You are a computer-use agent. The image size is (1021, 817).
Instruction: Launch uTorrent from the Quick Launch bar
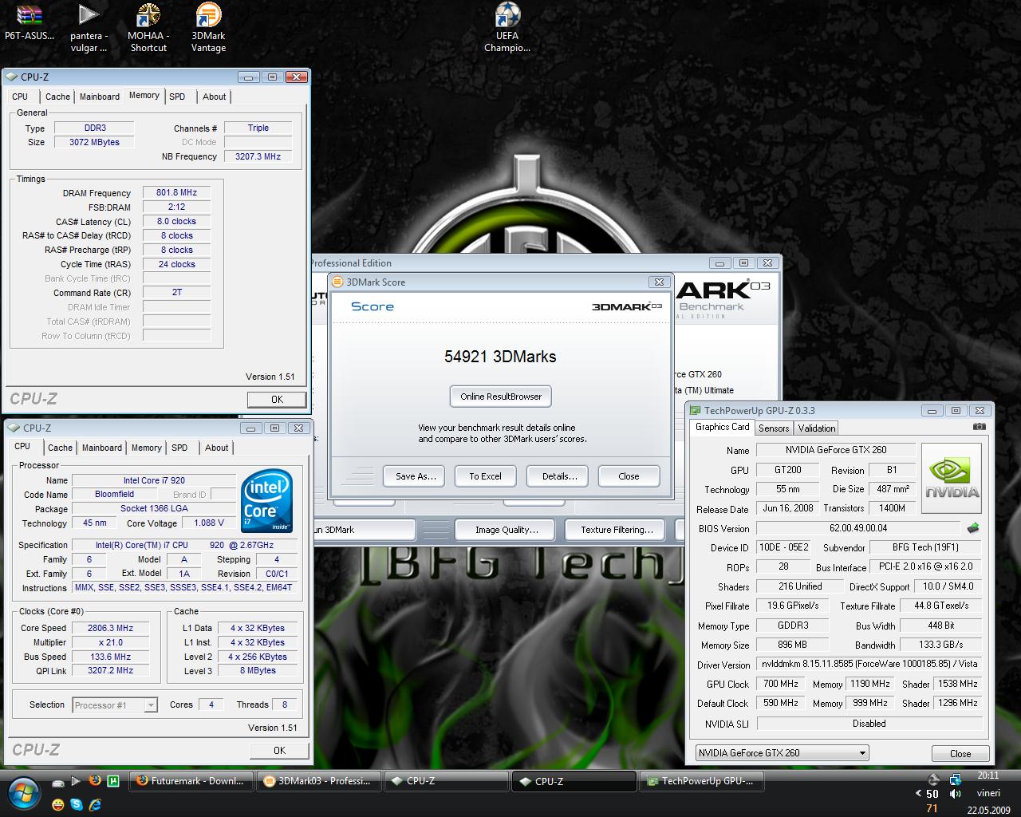click(x=114, y=781)
